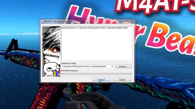Viewport: 195px width, 109px height.
Task: Open the Browse folder dialog
Action: (123, 67)
